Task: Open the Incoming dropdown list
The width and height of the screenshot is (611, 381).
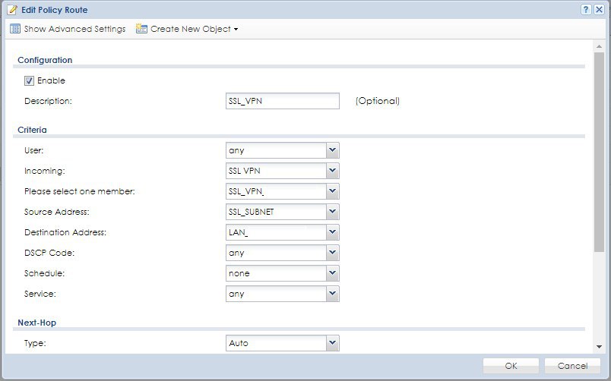Action: [x=332, y=171]
